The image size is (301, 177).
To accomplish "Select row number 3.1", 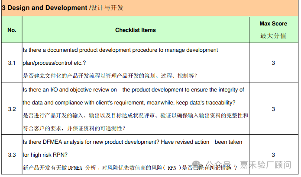I will pos(12,63).
